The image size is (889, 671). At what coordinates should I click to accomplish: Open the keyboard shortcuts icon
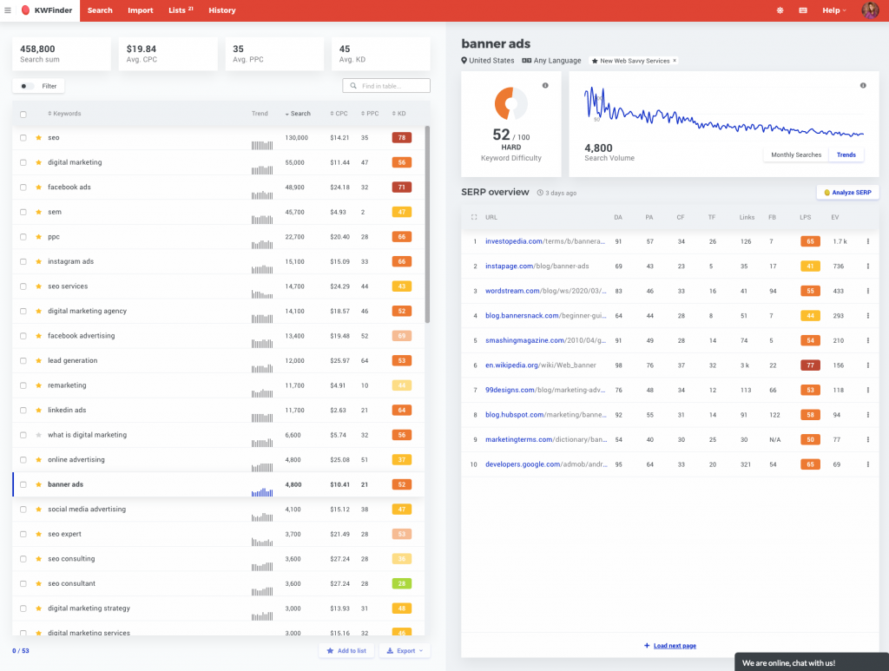[x=803, y=10]
